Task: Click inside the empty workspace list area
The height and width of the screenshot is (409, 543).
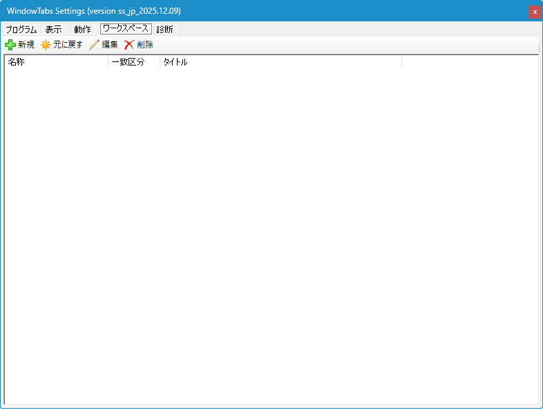Action: [x=271, y=235]
